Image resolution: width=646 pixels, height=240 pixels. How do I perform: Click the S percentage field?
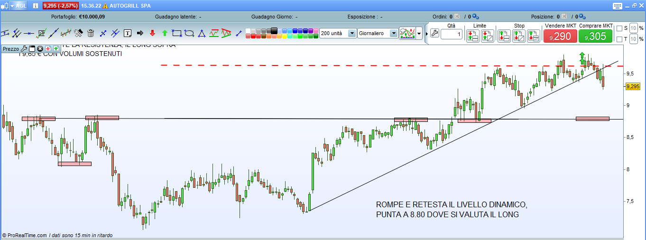(633, 28)
